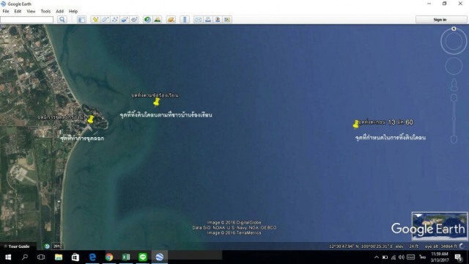Image resolution: width=469 pixels, height=264 pixels.
Task: Click View in Google Maps icon
Action: point(227,20)
